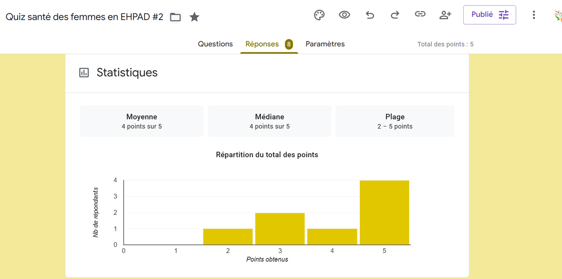Screen dimensions: 562x279
Task: Click the bar for 5 points
Action: pyautogui.click(x=384, y=213)
